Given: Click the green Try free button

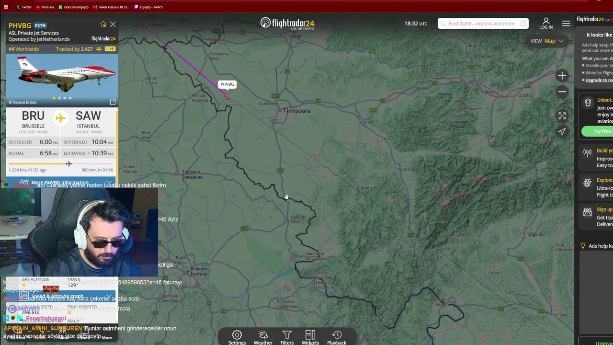Looking at the screenshot, I should tap(597, 131).
